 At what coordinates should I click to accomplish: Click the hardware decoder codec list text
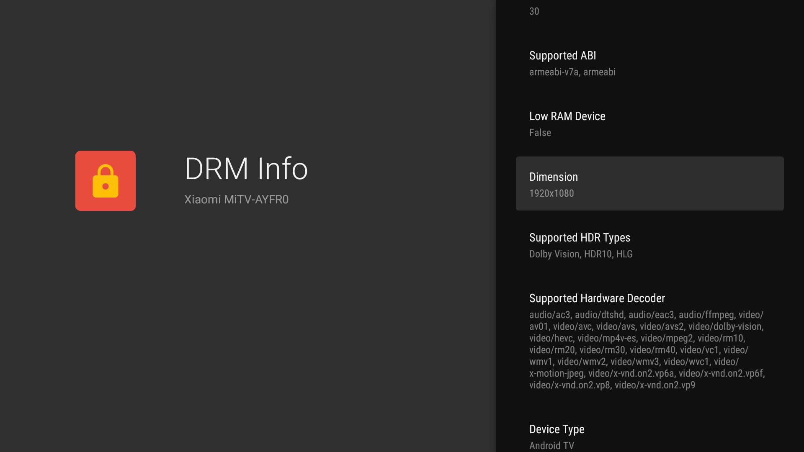pos(647,350)
